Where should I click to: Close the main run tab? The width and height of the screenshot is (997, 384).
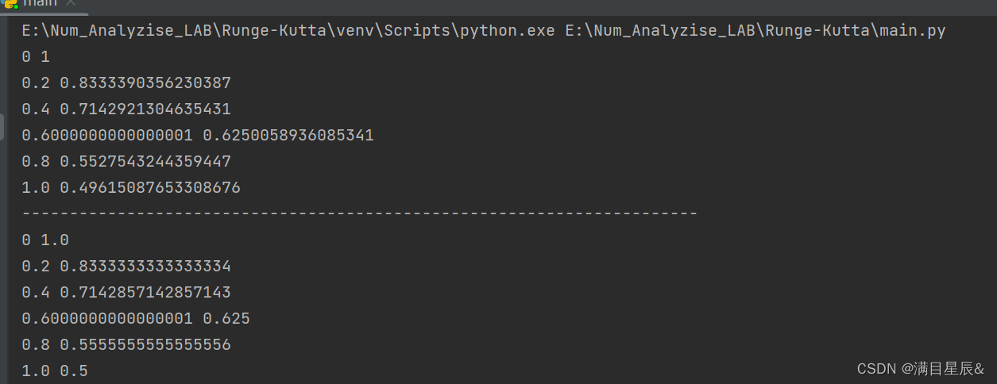pos(69,3)
